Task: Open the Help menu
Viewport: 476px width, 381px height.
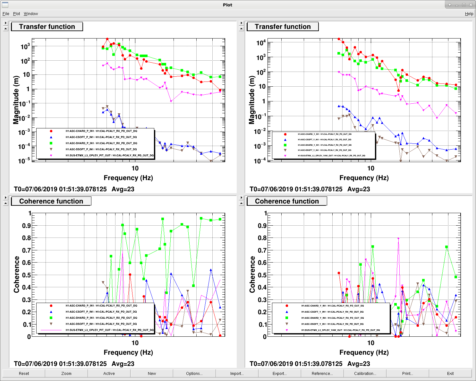Action: coord(469,14)
